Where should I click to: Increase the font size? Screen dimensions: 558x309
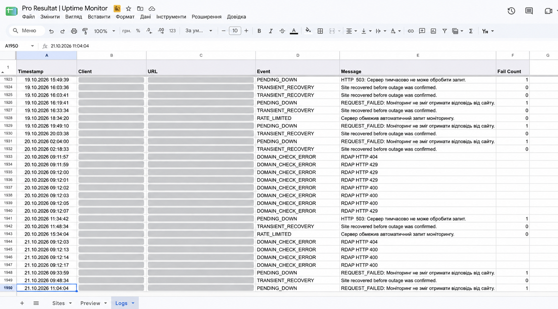click(246, 31)
